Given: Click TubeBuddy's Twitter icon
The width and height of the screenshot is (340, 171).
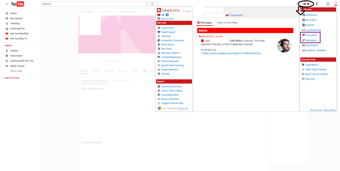Looking at the screenshot, I should (x=163, y=14).
